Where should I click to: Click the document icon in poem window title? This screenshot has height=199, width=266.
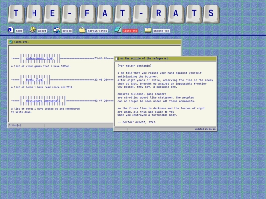click(117, 59)
